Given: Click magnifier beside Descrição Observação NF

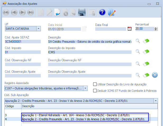Looking at the screenshot, I should coord(138,64).
